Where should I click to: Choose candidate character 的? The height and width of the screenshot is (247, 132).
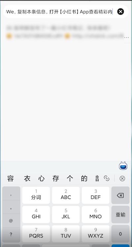[x=84, y=179]
